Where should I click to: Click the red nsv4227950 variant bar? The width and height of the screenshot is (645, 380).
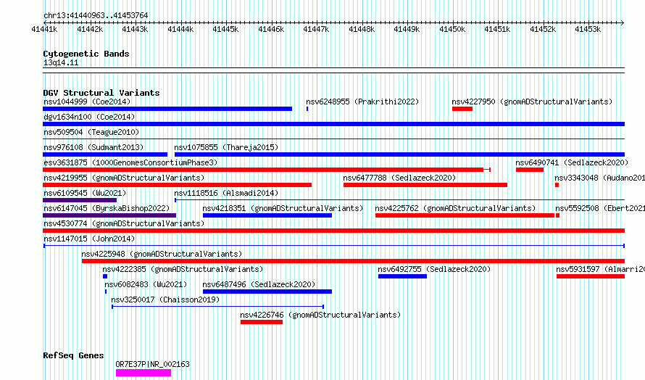462,109
